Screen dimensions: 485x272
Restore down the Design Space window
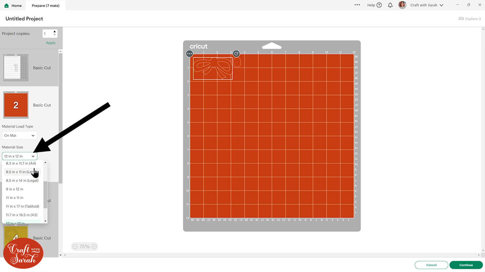[469, 5]
